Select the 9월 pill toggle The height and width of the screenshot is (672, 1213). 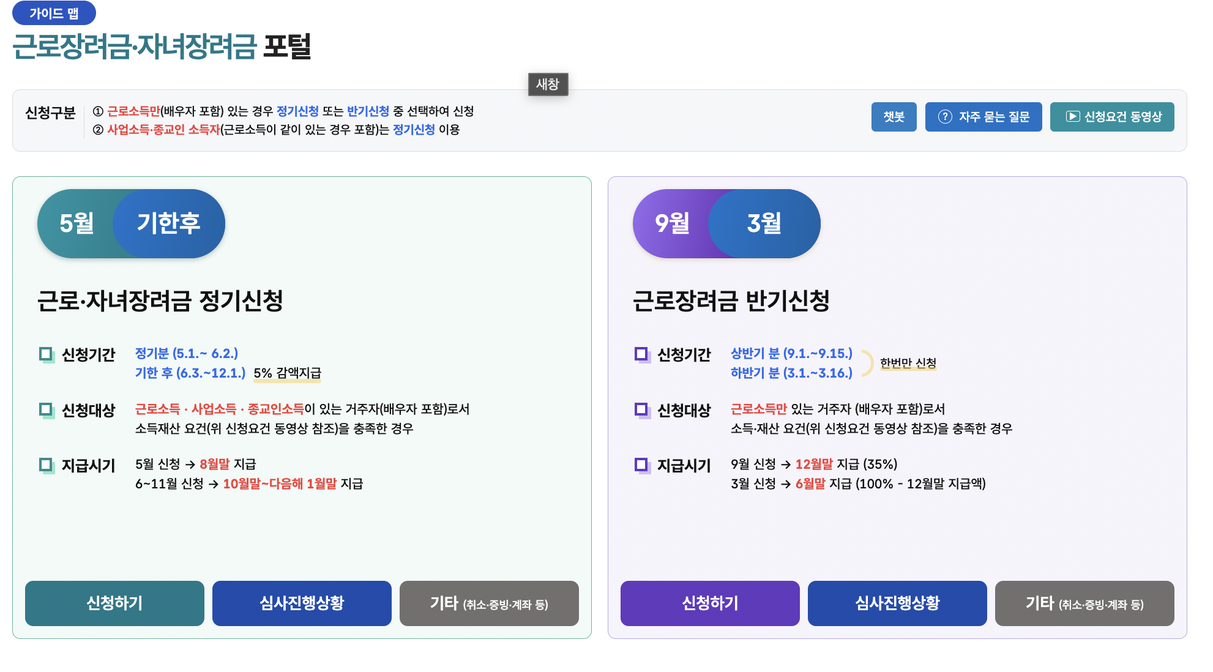672,223
